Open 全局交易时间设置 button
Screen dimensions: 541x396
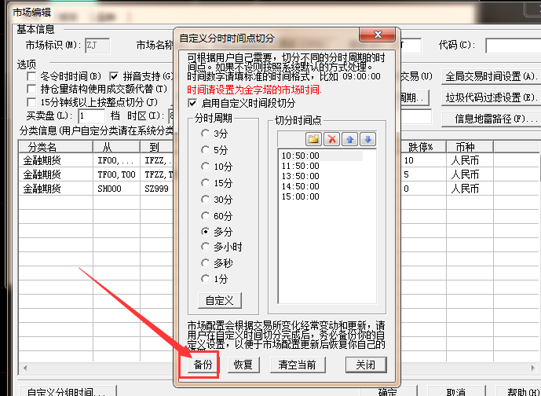[x=491, y=77]
